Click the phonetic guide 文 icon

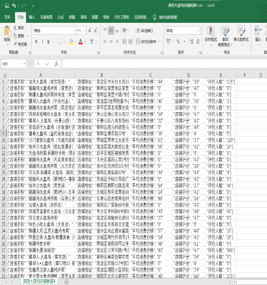(92, 41)
